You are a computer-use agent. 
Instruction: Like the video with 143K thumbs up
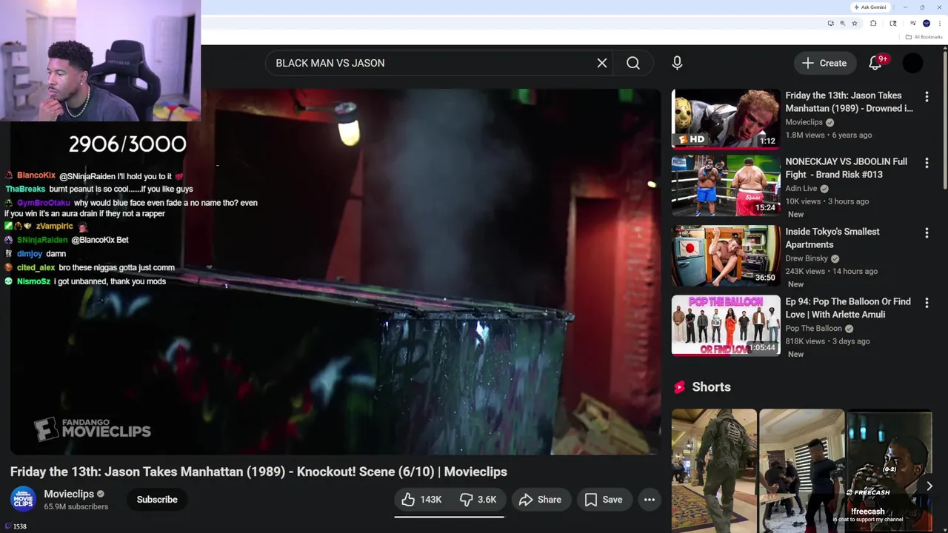point(421,500)
